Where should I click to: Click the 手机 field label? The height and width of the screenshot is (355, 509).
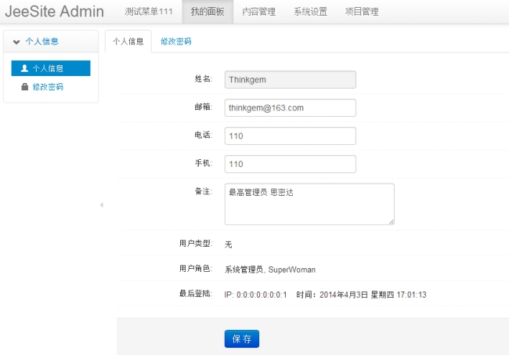[204, 163]
